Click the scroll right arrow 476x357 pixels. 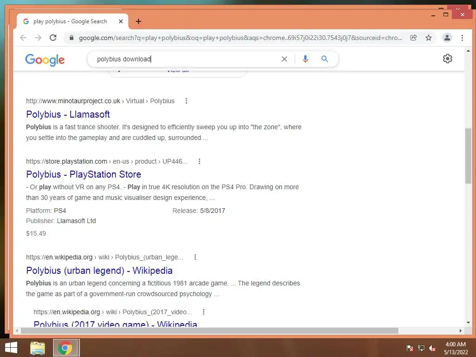pyautogui.click(x=461, y=331)
